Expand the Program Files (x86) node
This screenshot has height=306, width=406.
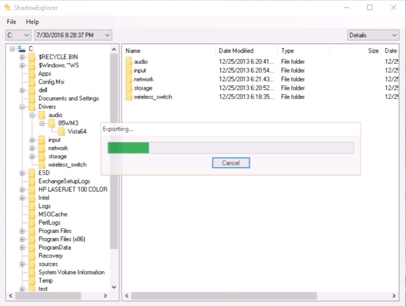[x=22, y=239]
